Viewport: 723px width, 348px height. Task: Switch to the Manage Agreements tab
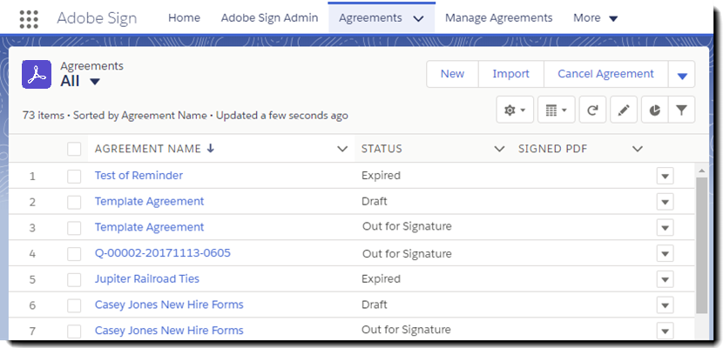pos(498,17)
